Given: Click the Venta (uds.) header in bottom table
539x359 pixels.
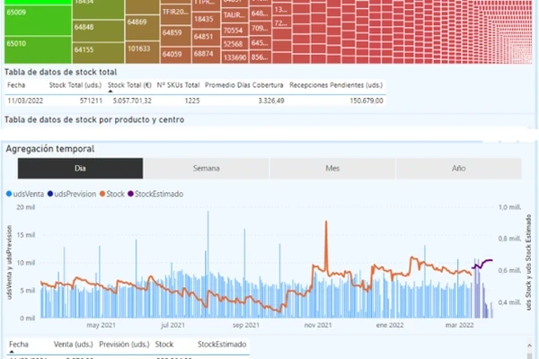Looking at the screenshot, I should tap(75, 344).
